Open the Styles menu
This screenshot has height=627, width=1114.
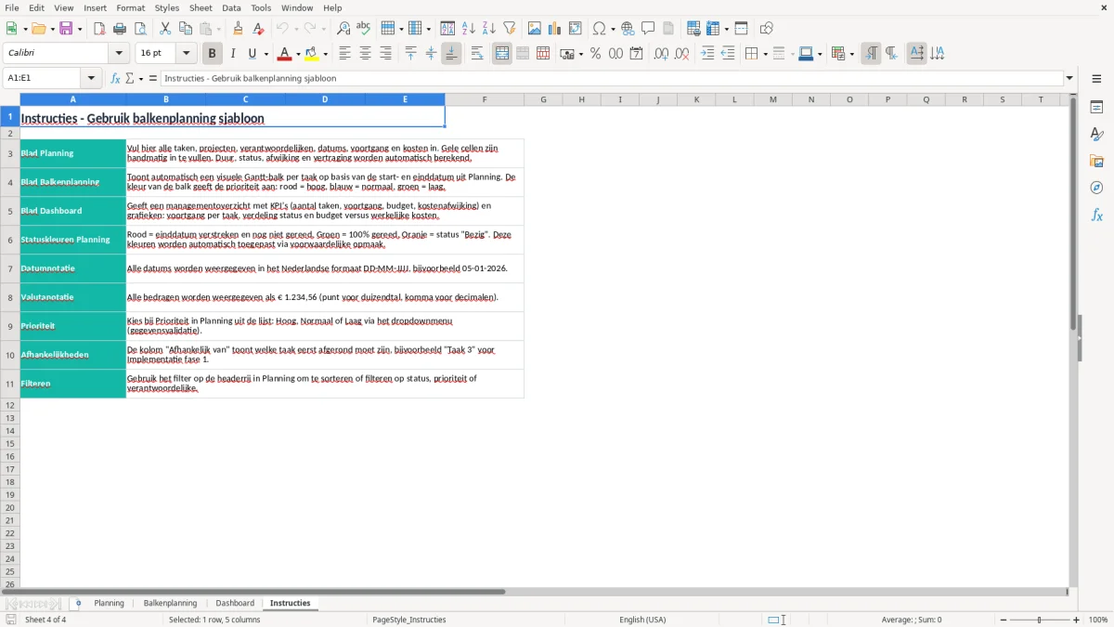167,7
